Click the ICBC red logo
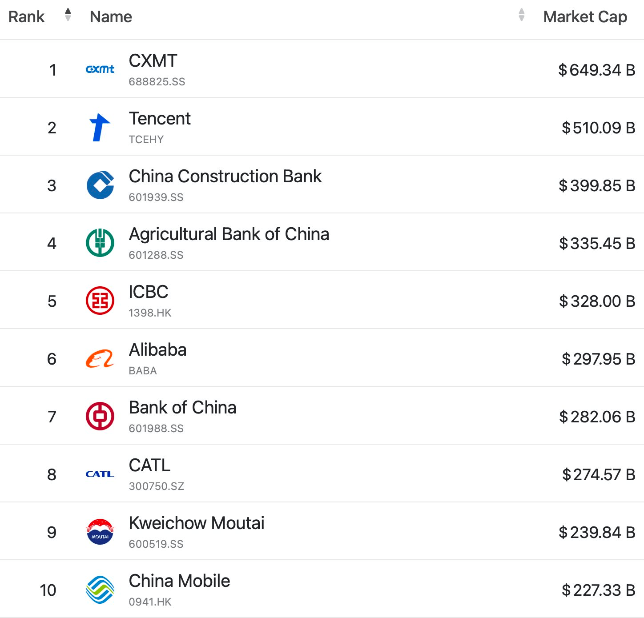The height and width of the screenshot is (618, 644). point(100,301)
